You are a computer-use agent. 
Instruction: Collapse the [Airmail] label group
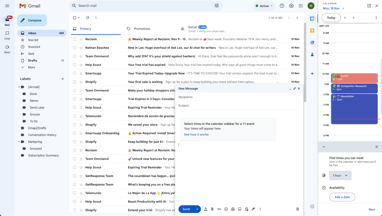tap(19, 87)
